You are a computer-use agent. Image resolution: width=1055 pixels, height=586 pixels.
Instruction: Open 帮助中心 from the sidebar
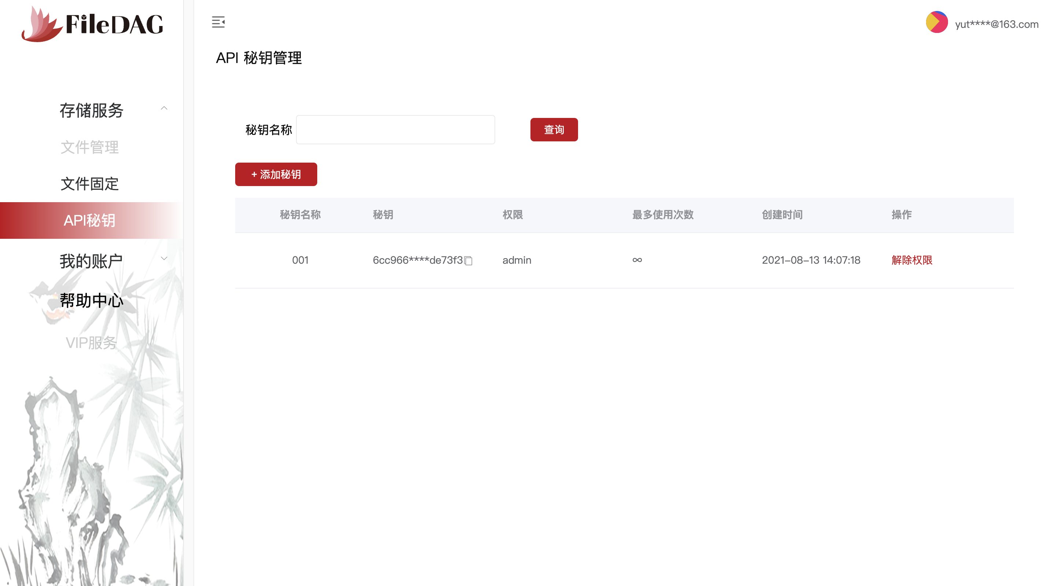91,301
